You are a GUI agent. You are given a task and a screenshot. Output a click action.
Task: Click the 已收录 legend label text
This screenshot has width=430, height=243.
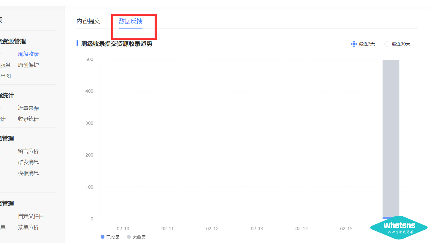coord(113,237)
